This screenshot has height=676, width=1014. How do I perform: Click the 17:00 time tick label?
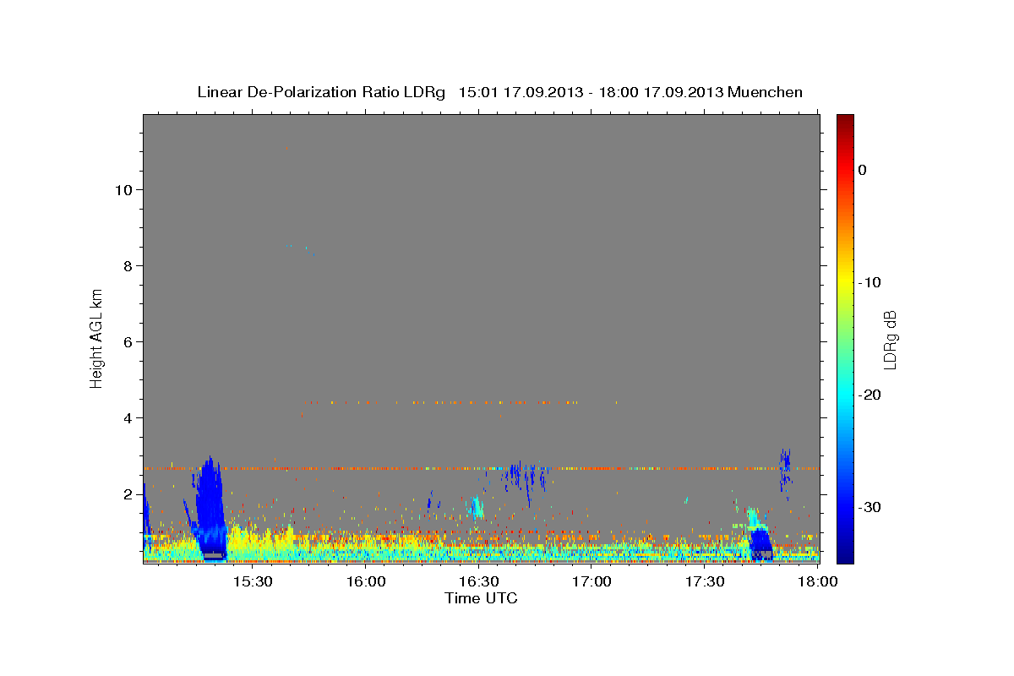coord(592,581)
